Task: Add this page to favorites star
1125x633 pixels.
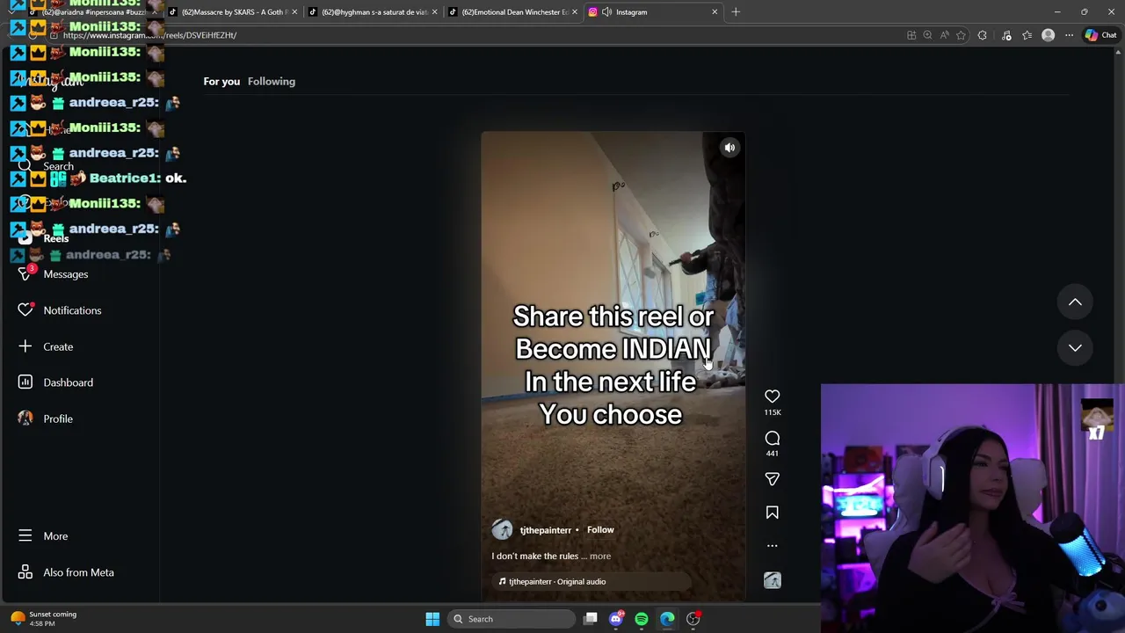Action: pyautogui.click(x=961, y=35)
